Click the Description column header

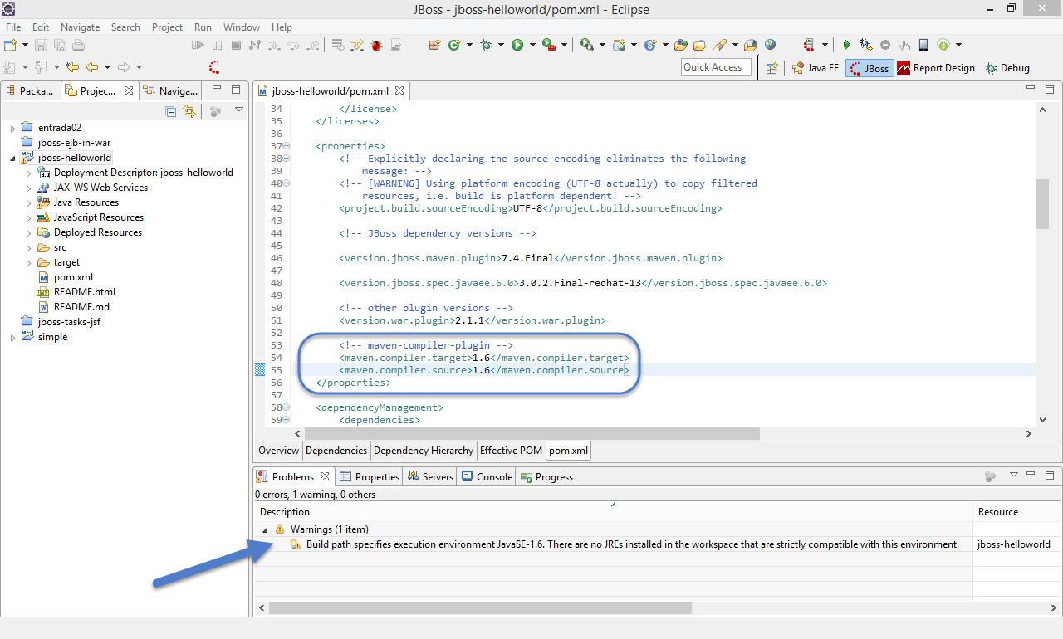tap(613, 512)
